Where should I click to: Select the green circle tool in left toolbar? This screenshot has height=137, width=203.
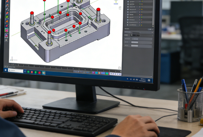(7, 17)
